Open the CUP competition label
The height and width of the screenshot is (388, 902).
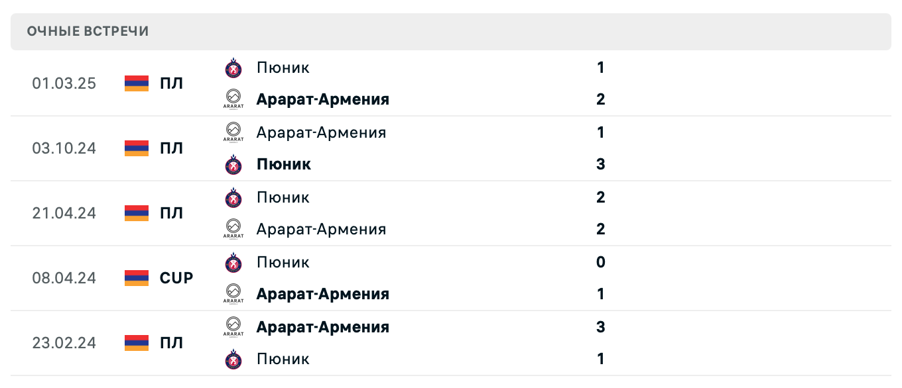(x=176, y=278)
